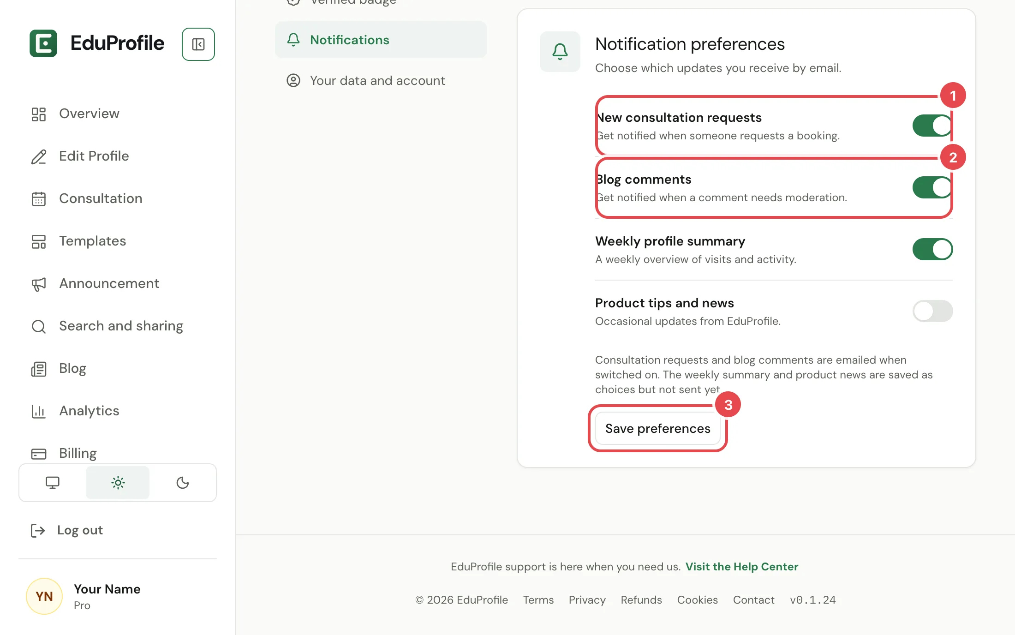This screenshot has height=635, width=1015.
Task: Click version text v0.1.24
Action: click(x=812, y=600)
